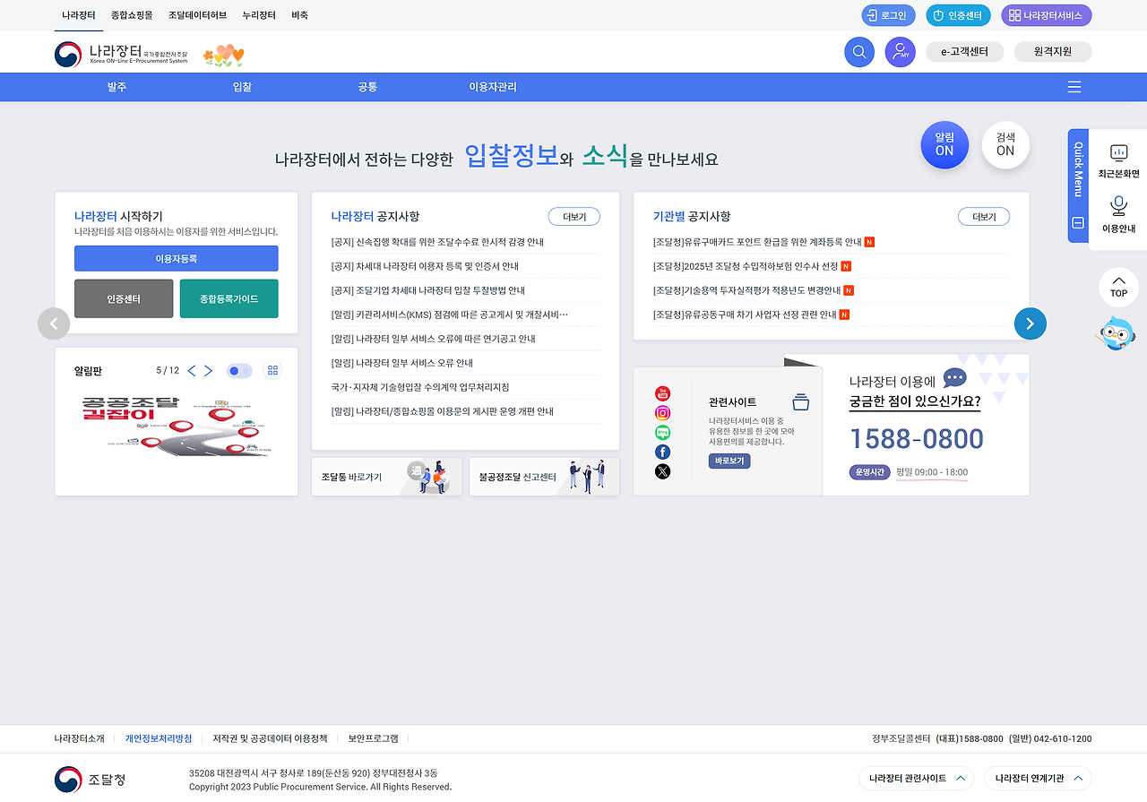Open 조달통 바로가기 banner
Viewport: 1147px width, 802px height.
pos(387,477)
